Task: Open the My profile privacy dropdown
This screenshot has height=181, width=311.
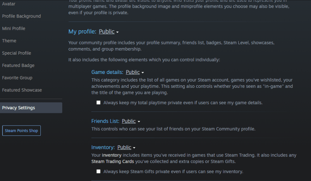Action: click(109, 32)
